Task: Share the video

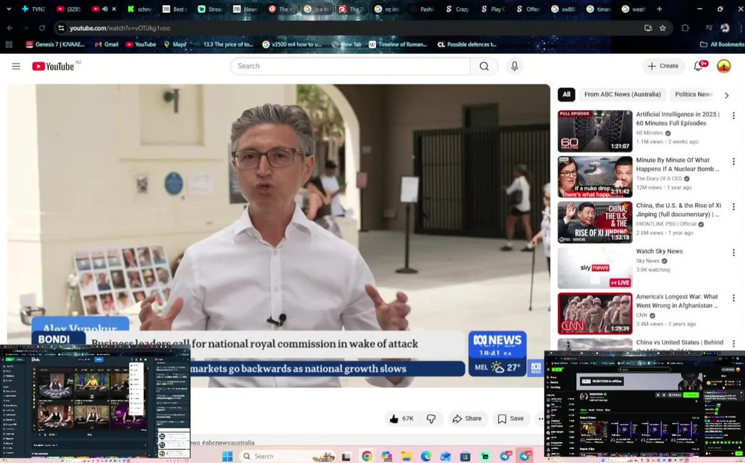Action: 467,419
